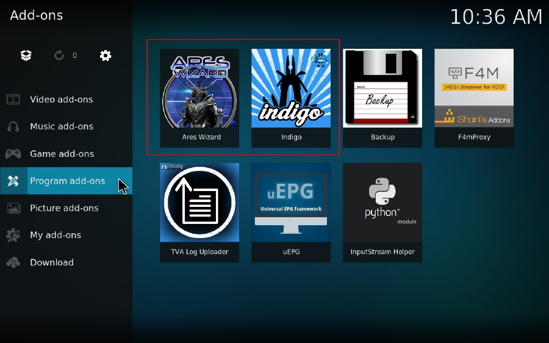The height and width of the screenshot is (343, 549).
Task: Click the Music add-ons headphones icon
Action: point(13,126)
